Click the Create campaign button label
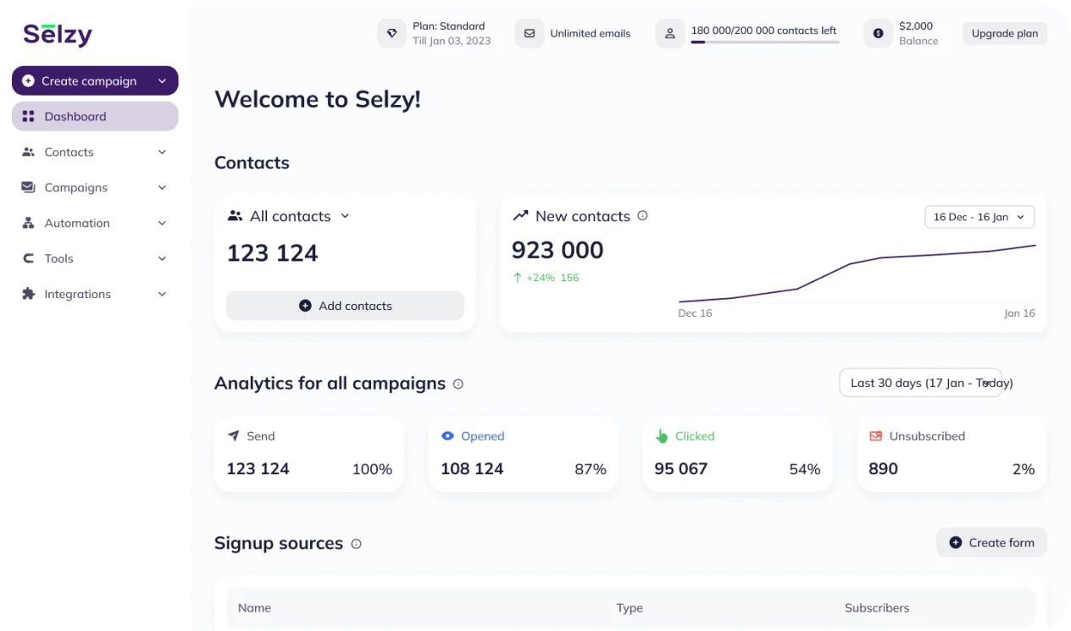 pos(89,81)
